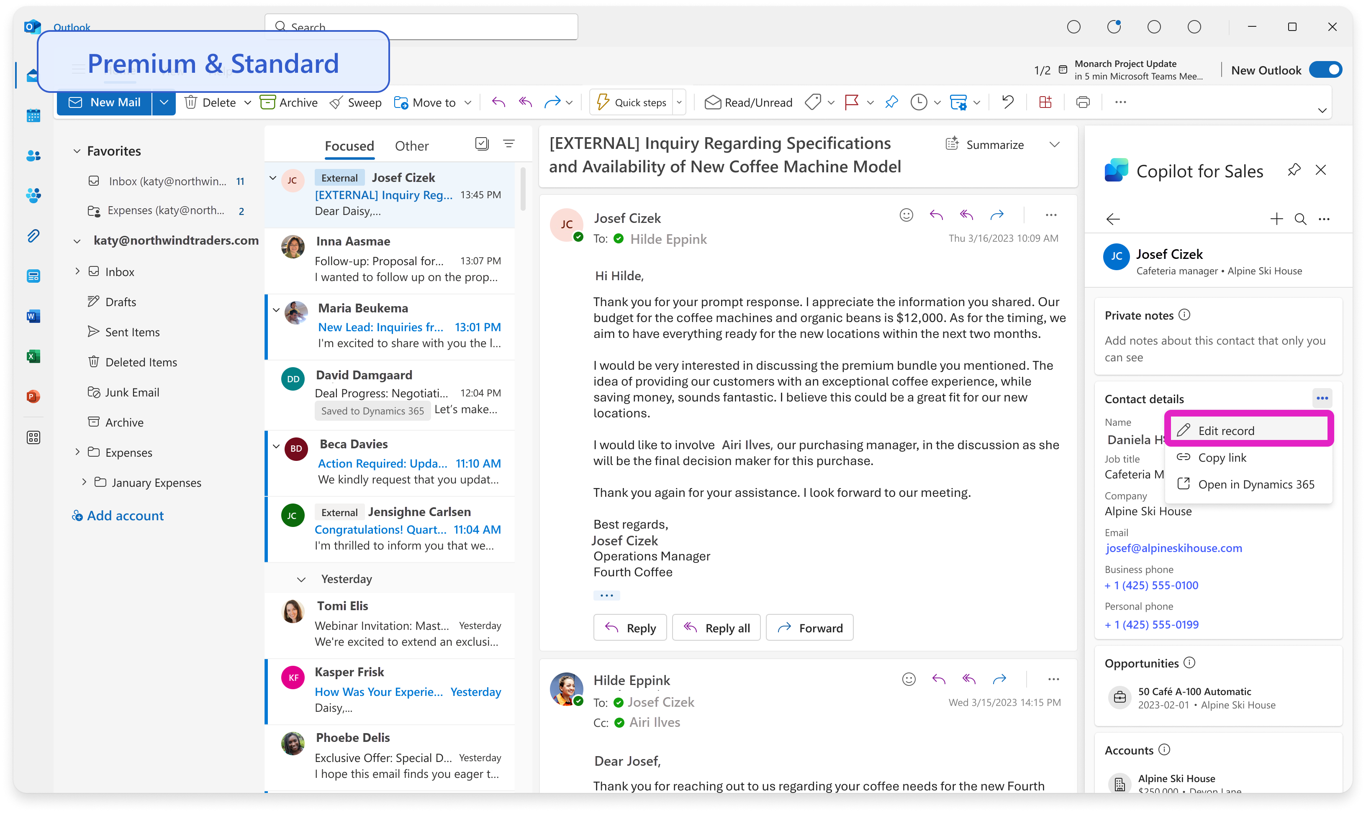Screen dimensions: 1366x813
Task: Snooze the message using the clock icon
Action: [x=919, y=102]
